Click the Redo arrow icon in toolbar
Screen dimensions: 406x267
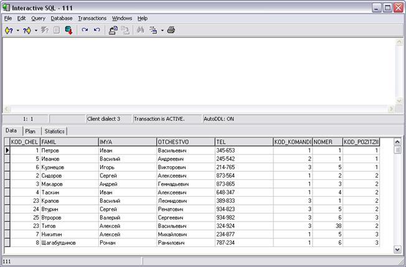[85, 30]
